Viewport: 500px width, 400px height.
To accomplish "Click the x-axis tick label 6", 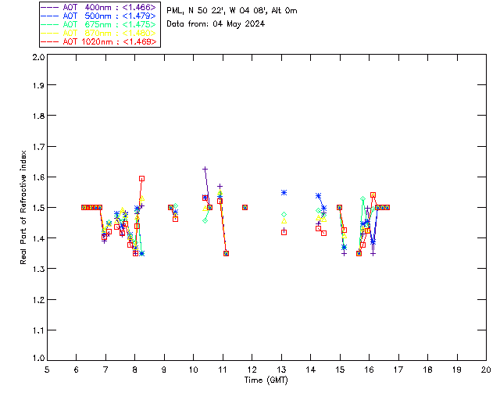I will tap(77, 370).
